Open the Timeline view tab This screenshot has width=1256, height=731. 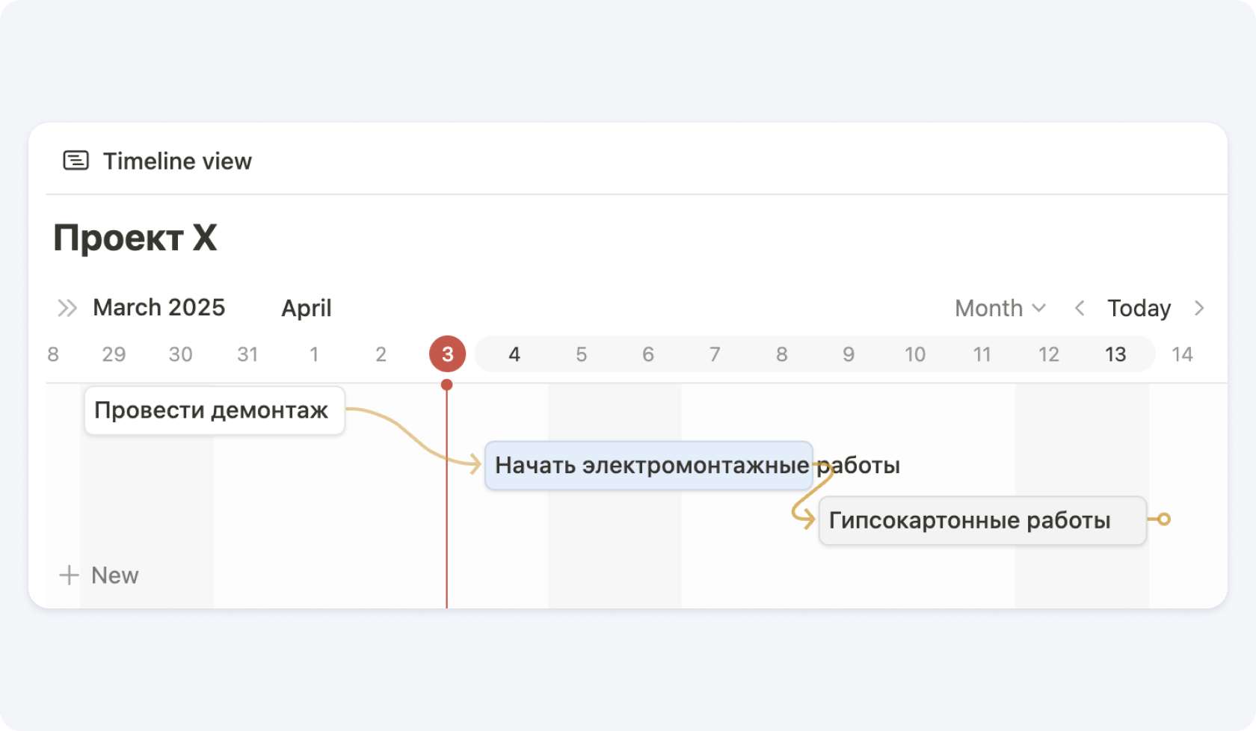(x=177, y=161)
